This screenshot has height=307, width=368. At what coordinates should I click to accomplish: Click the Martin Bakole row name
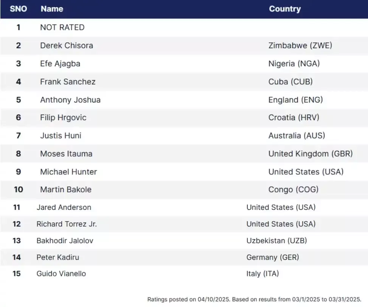[66, 189]
